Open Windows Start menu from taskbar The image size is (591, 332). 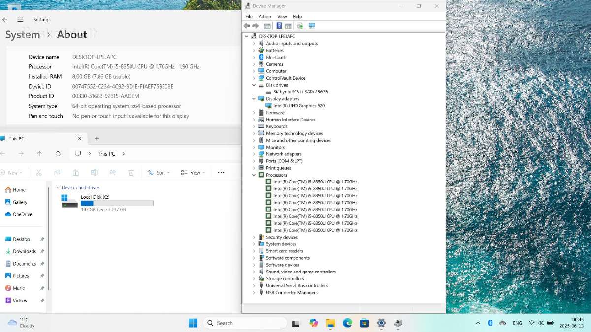click(193, 323)
